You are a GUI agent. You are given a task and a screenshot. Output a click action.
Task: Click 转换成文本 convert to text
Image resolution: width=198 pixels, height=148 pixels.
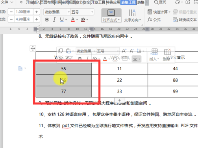tap(185, 20)
